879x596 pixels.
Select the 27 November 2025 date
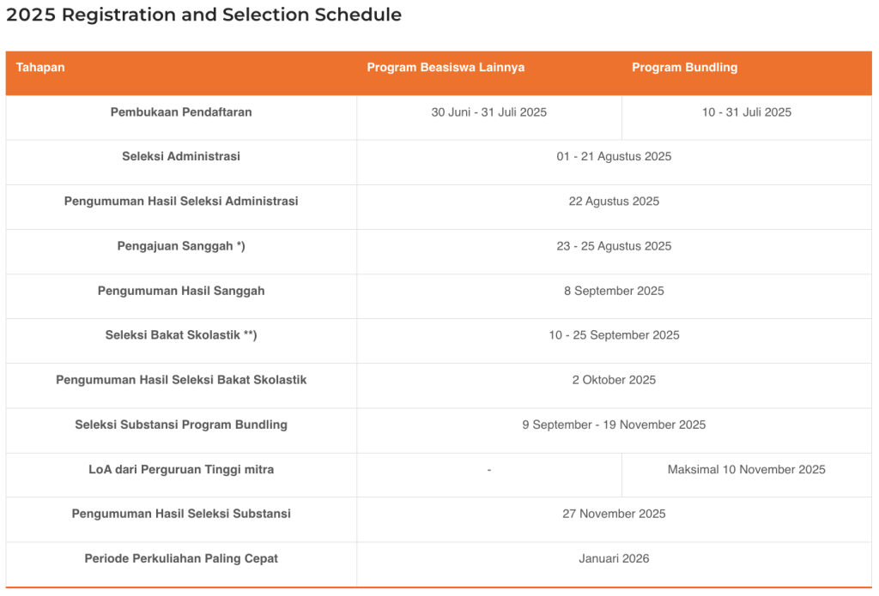(614, 514)
